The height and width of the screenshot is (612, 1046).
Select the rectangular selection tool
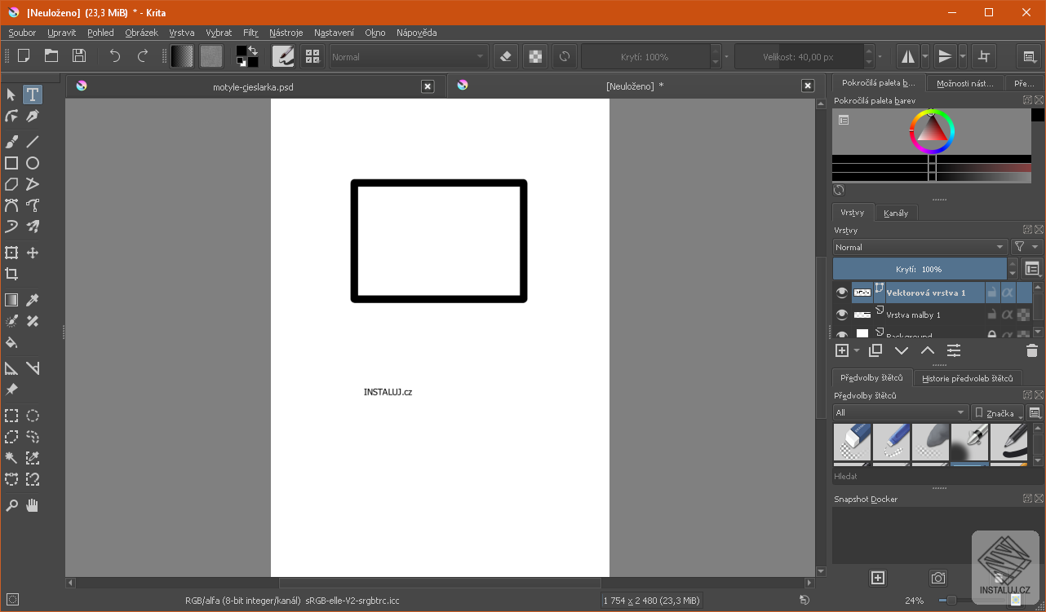tap(11, 416)
